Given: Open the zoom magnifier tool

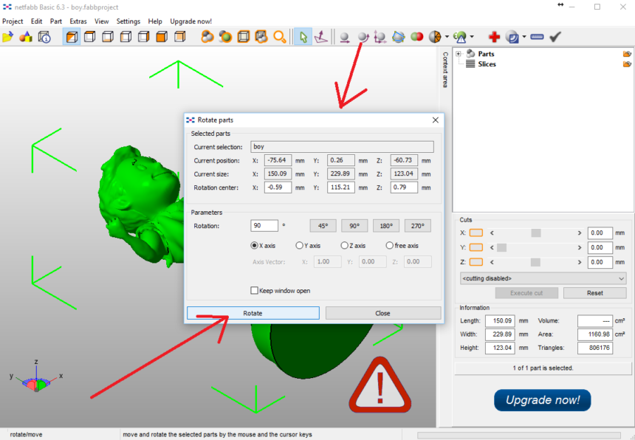Looking at the screenshot, I should click(x=278, y=36).
